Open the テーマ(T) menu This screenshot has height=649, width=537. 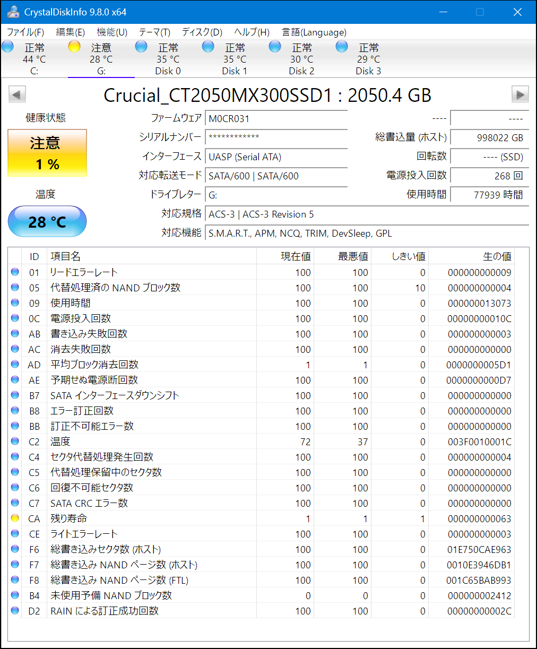(x=154, y=32)
